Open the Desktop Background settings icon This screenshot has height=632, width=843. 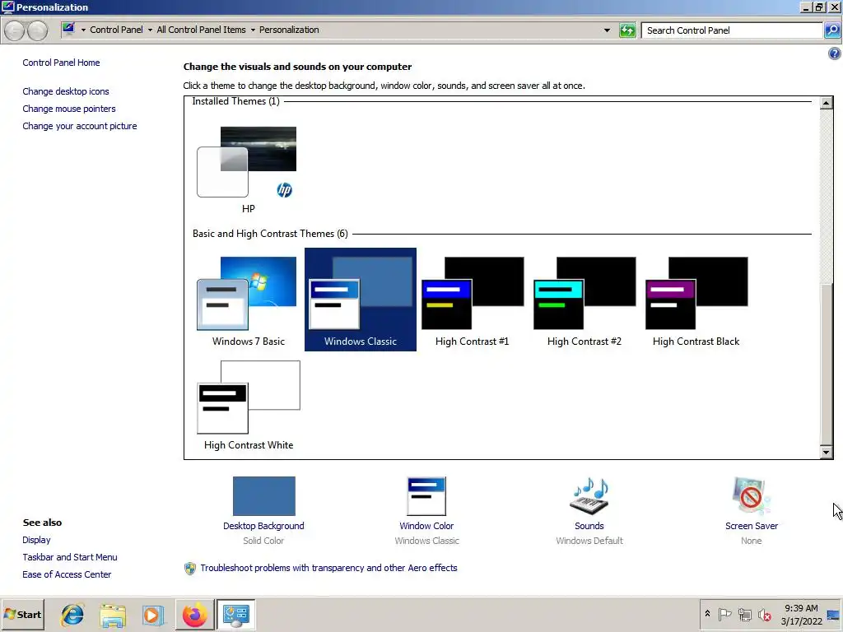pyautogui.click(x=264, y=496)
